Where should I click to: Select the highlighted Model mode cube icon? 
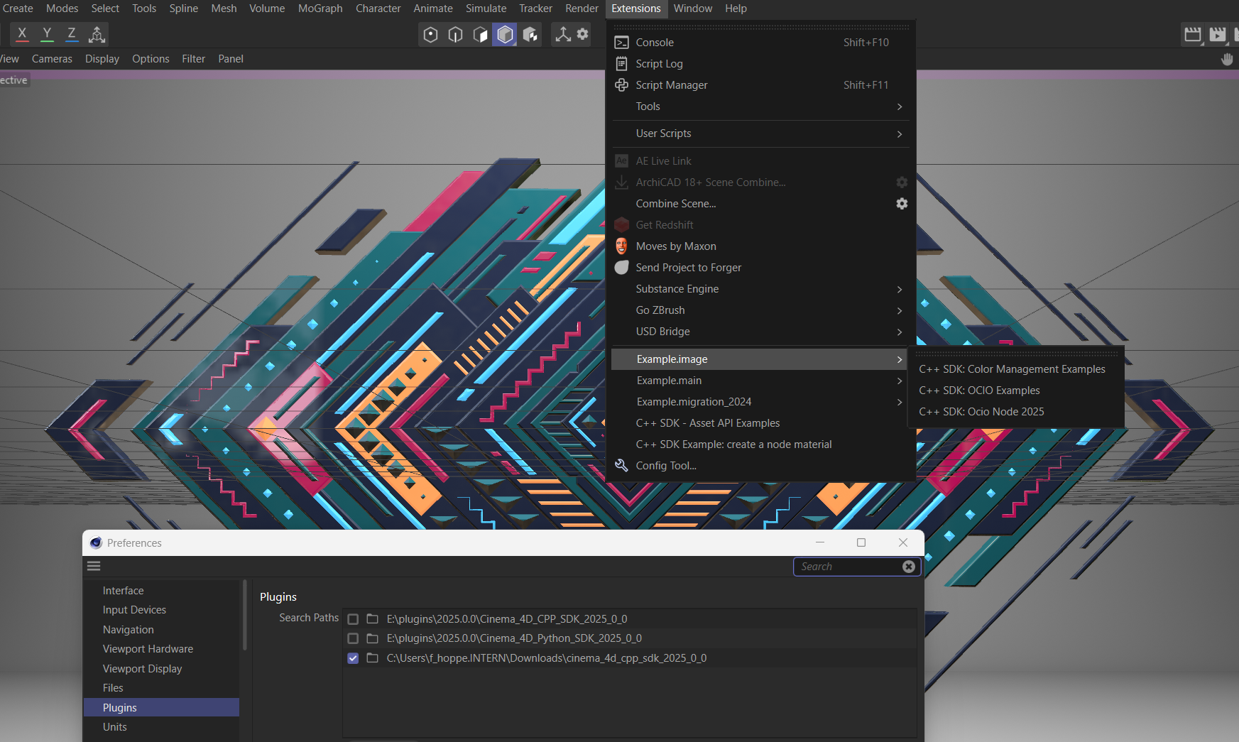click(x=505, y=34)
